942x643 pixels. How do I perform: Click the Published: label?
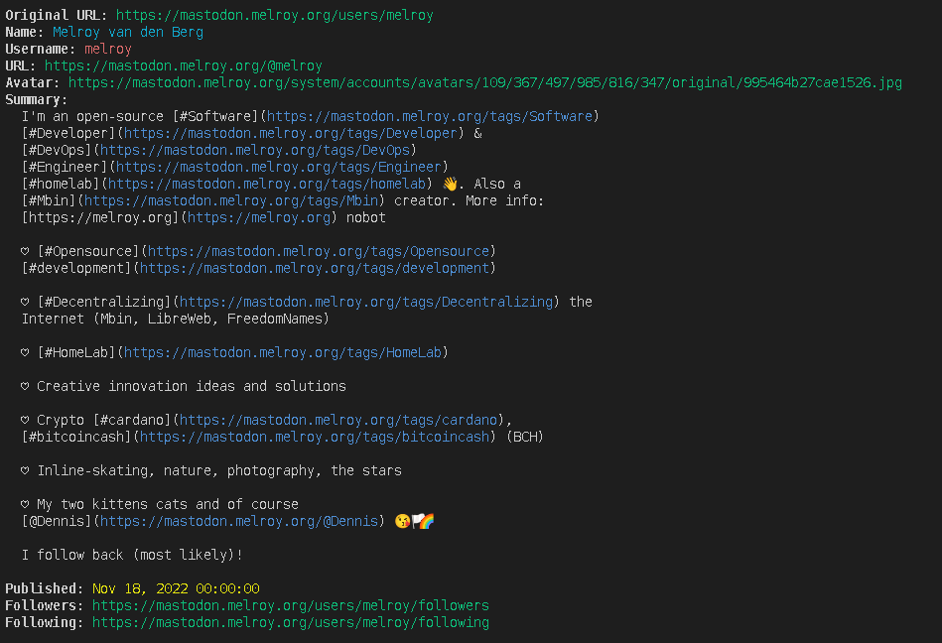44,588
